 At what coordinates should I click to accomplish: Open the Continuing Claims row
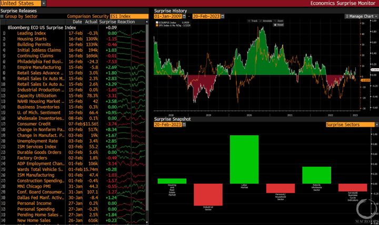pyautogui.click(x=73, y=56)
